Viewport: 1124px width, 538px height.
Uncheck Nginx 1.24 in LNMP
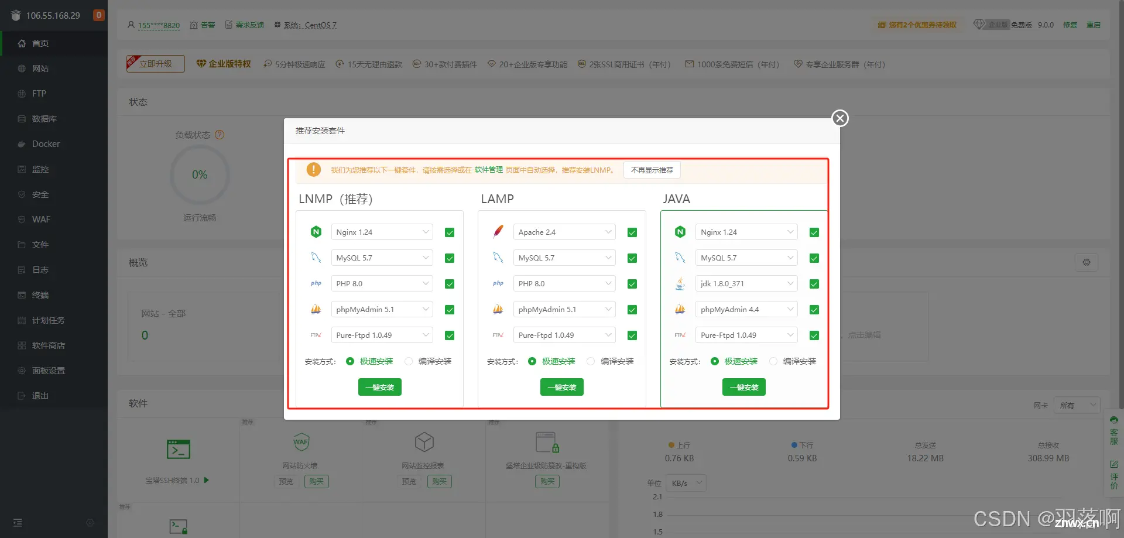pyautogui.click(x=450, y=232)
